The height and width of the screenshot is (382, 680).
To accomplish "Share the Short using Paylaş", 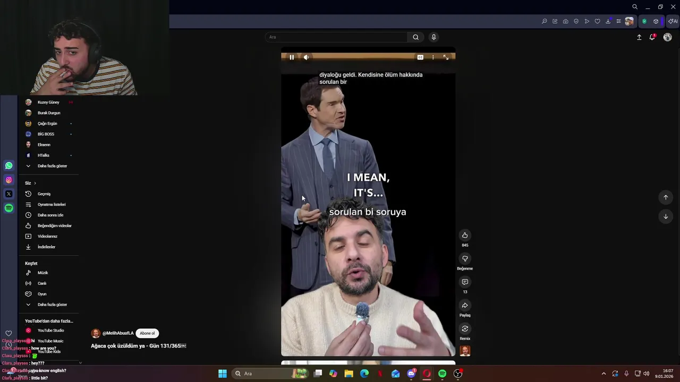I will [x=465, y=305].
